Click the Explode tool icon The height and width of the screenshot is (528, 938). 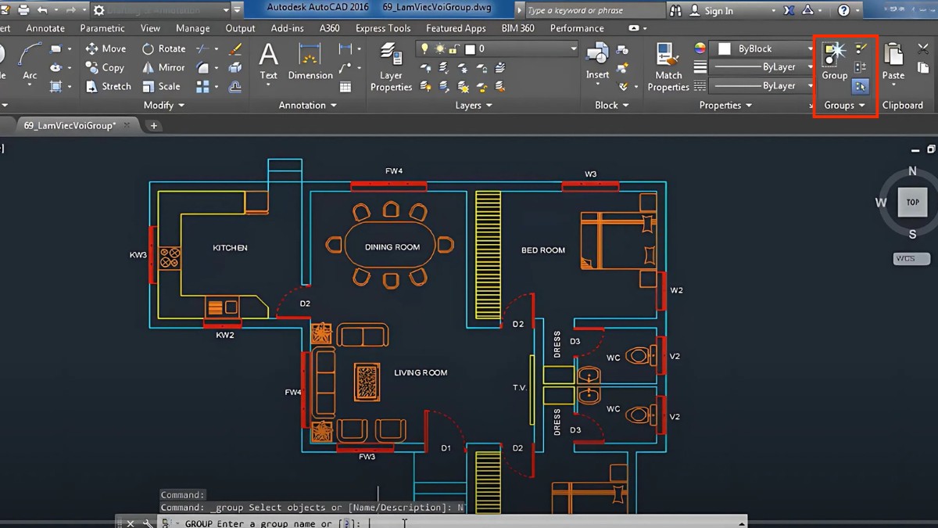coord(235,68)
